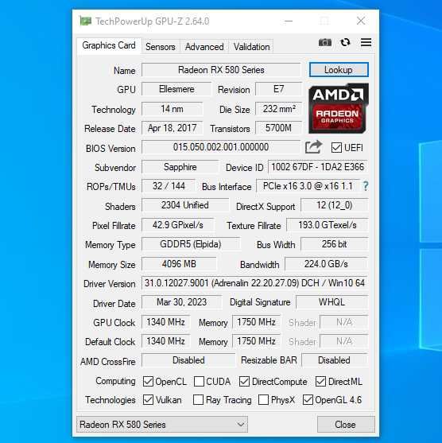
Task: Click the screenshot camera icon
Action: [325, 43]
